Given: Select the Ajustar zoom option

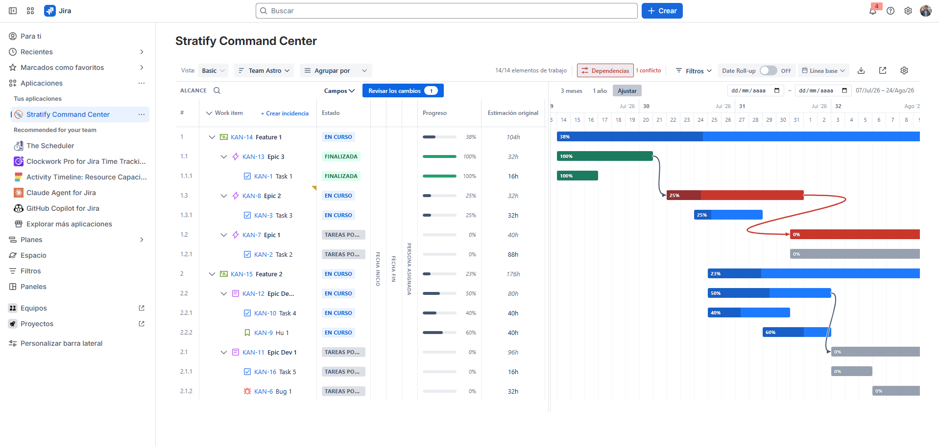Looking at the screenshot, I should pyautogui.click(x=627, y=90).
